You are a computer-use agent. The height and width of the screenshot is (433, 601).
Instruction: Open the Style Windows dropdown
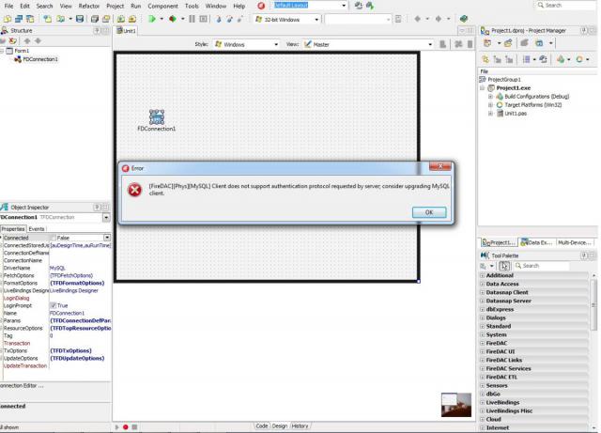point(276,44)
